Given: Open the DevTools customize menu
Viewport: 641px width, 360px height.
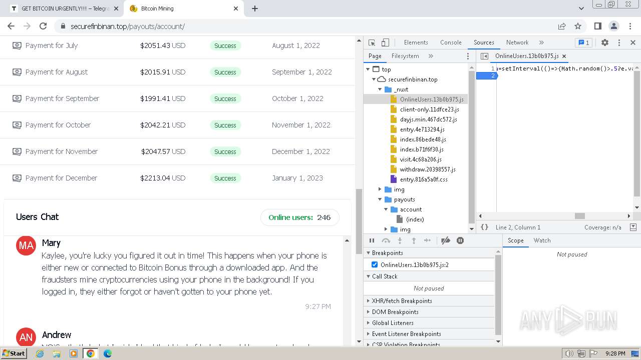Looking at the screenshot, I should [x=619, y=42].
